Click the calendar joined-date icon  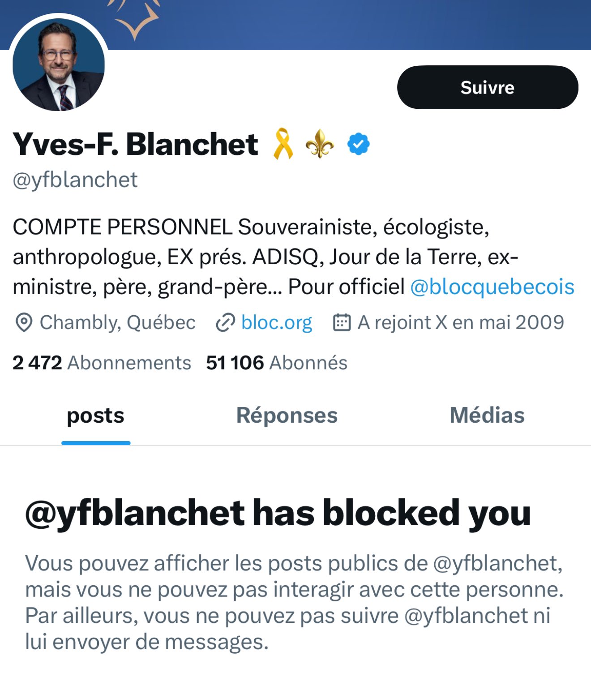[x=342, y=322]
